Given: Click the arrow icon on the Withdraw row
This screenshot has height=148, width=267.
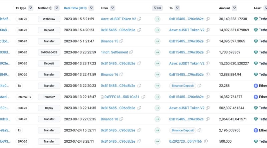Looking at the screenshot, I should point(157,19).
